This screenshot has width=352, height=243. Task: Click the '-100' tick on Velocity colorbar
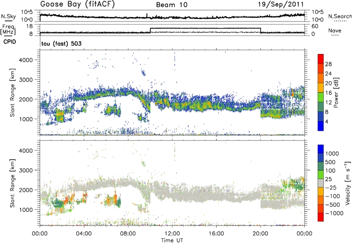(x=333, y=196)
